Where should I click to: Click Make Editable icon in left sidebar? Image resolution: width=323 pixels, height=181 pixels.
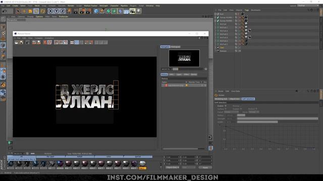click(3, 19)
